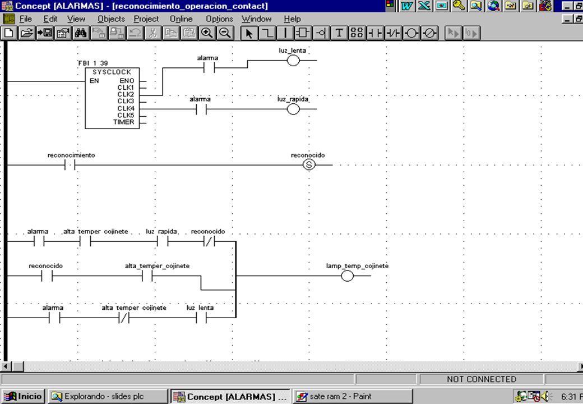Open the Edit menu

pos(50,19)
